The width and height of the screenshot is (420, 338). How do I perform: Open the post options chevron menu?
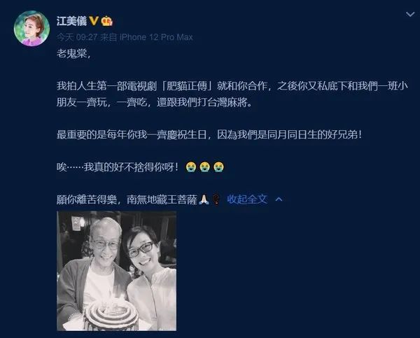pos(410,14)
